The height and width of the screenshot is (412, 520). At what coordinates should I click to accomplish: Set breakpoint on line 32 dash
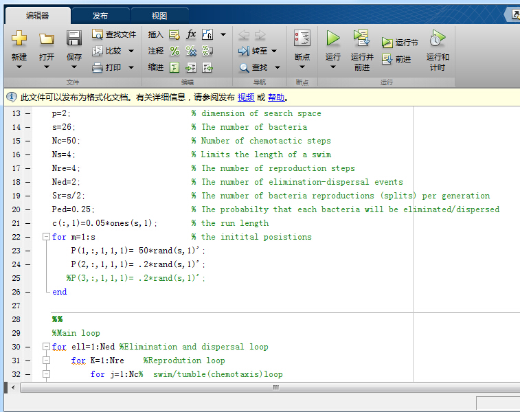(x=28, y=374)
